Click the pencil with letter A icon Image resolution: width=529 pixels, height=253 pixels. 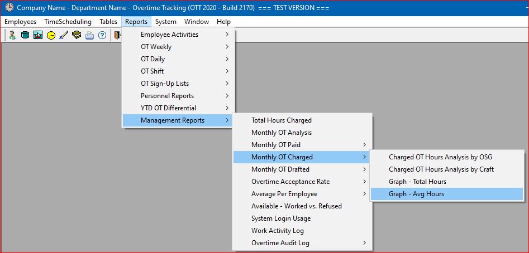[x=64, y=35]
